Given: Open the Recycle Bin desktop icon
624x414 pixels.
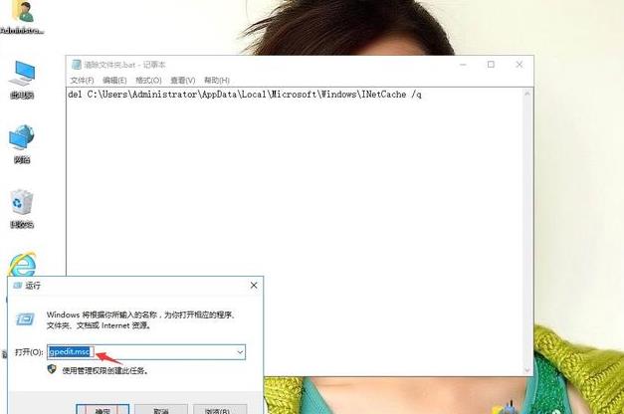Looking at the screenshot, I should [x=21, y=204].
